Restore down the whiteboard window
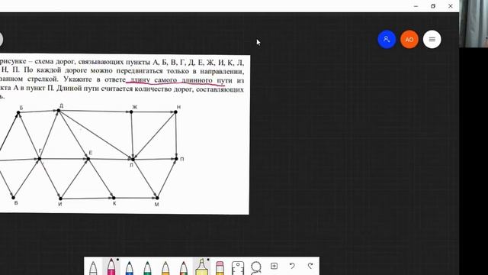The width and height of the screenshot is (488, 275). (433, 6)
